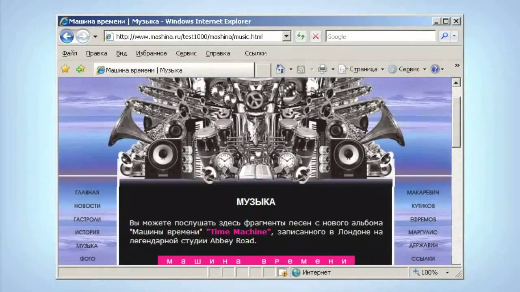The image size is (520, 292).
Task: Click the Forward navigation arrow
Action: (x=82, y=36)
